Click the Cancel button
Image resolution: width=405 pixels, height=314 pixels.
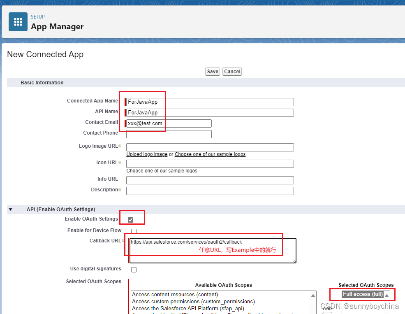click(x=232, y=71)
